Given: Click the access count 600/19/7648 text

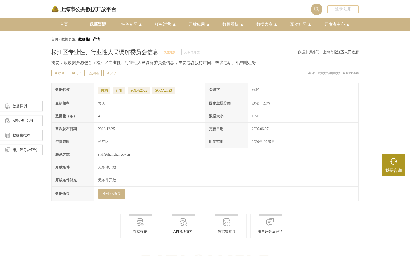Looking at the screenshot, I should click(x=333, y=73).
